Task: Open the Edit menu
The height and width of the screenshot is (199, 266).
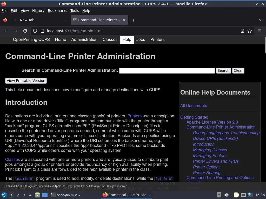Action: (x=14, y=11)
